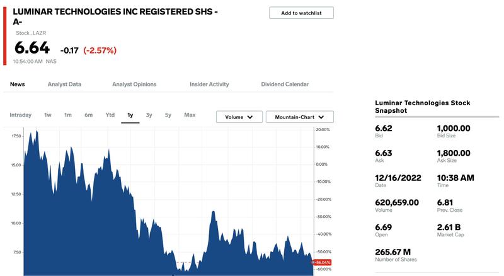Click the -56.04% current value marker
The height and width of the screenshot is (276, 504).
coord(323,263)
